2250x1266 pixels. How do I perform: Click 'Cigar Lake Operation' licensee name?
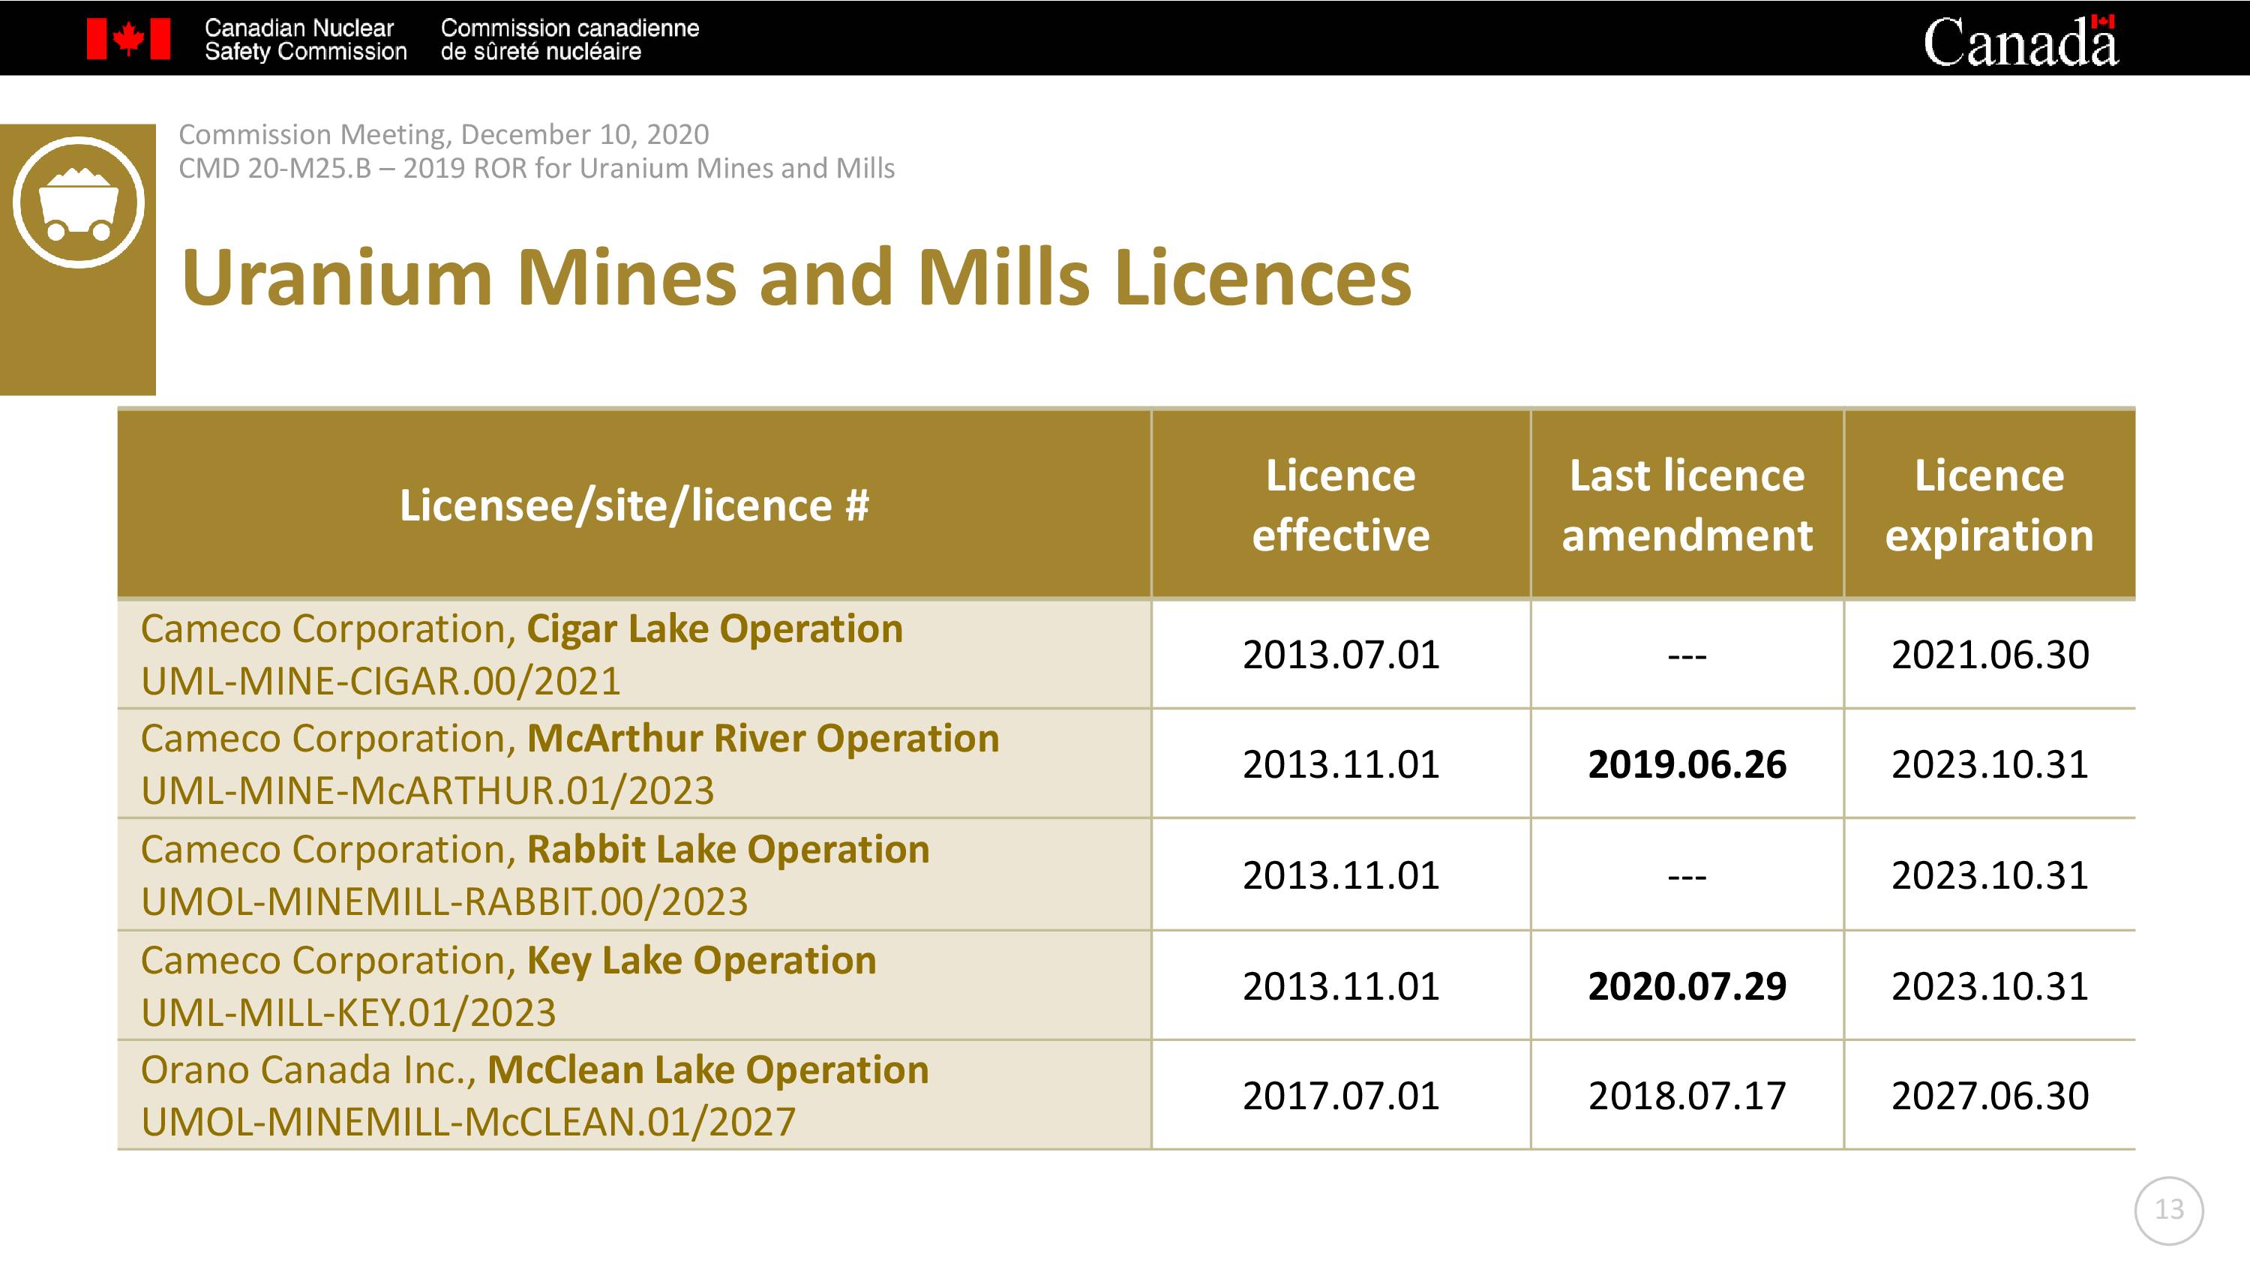[x=715, y=629]
